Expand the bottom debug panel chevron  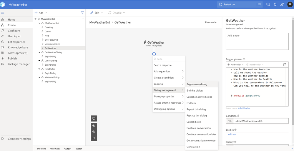291,149
